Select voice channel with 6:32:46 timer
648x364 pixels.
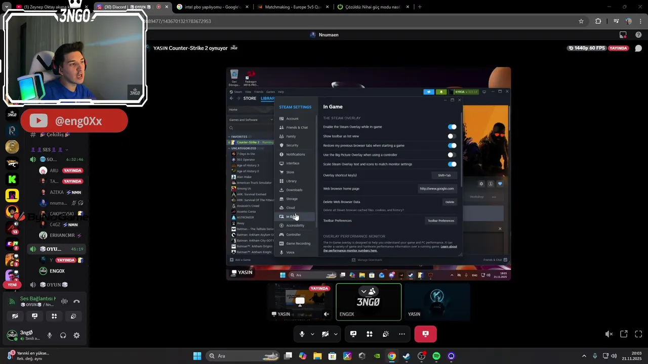click(57, 159)
